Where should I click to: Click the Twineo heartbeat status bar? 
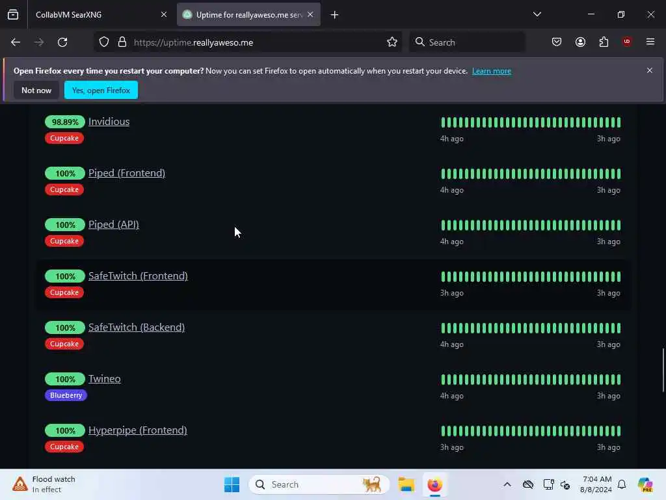coord(531,380)
